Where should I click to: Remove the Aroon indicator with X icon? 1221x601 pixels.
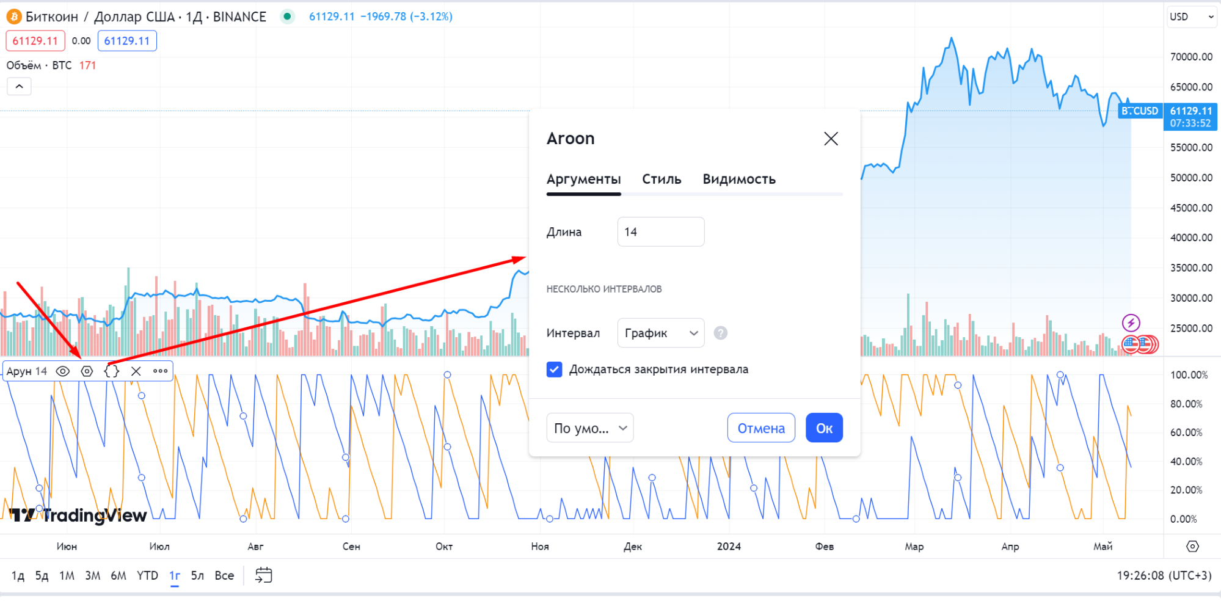pyautogui.click(x=136, y=371)
